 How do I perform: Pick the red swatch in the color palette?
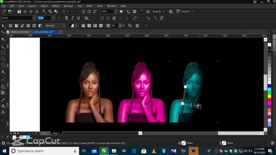click(x=269, y=100)
